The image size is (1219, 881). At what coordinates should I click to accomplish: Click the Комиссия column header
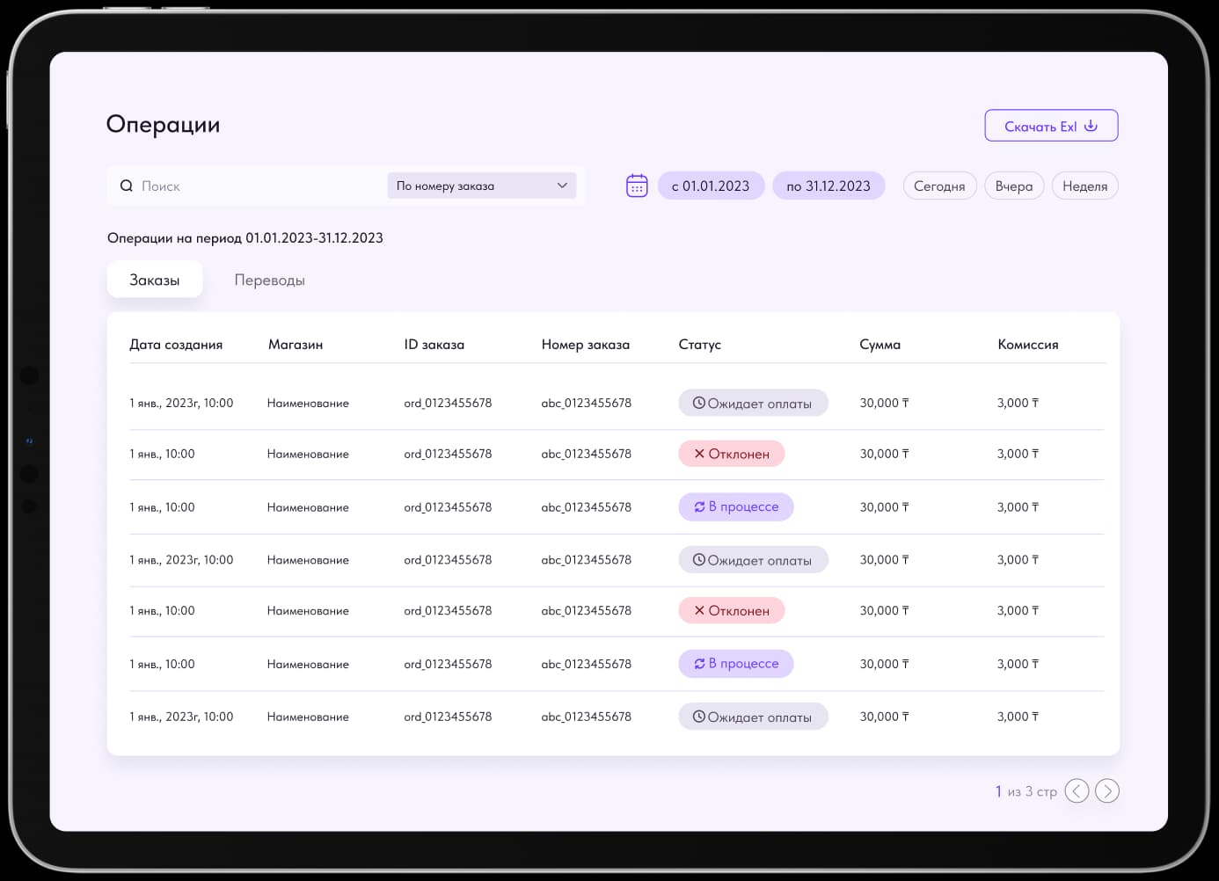coord(1028,345)
